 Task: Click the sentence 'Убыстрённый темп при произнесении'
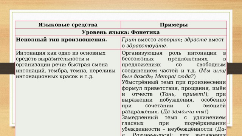point(174,82)
